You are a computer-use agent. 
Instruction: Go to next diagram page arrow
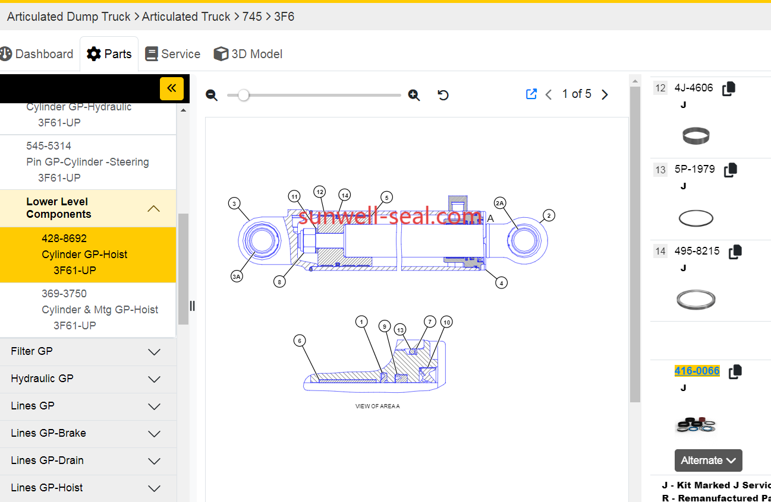tap(605, 94)
